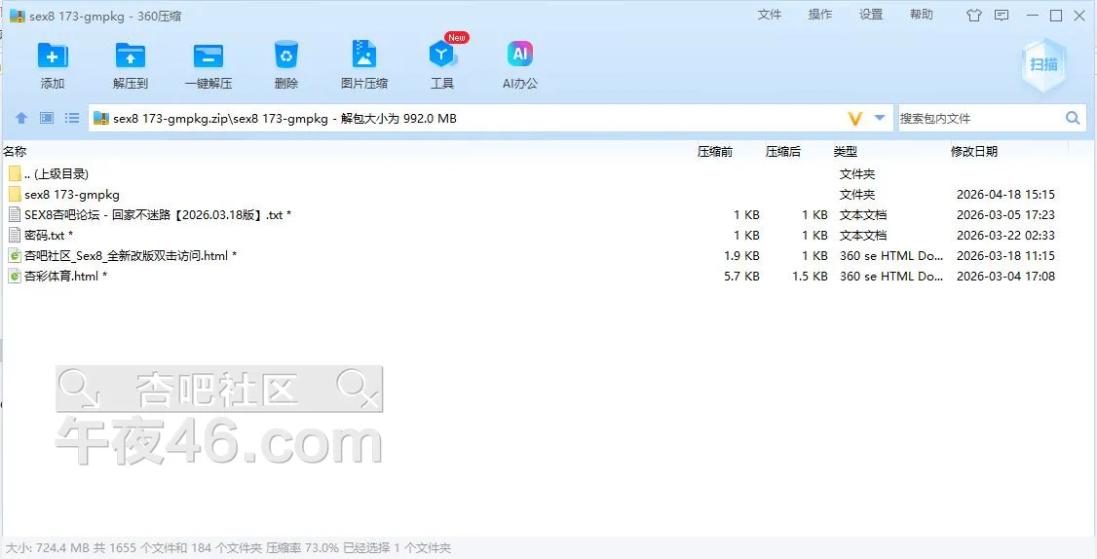Image resolution: width=1097 pixels, height=559 pixels.
Task: Click the magnifier search icon
Action: [x=1073, y=118]
